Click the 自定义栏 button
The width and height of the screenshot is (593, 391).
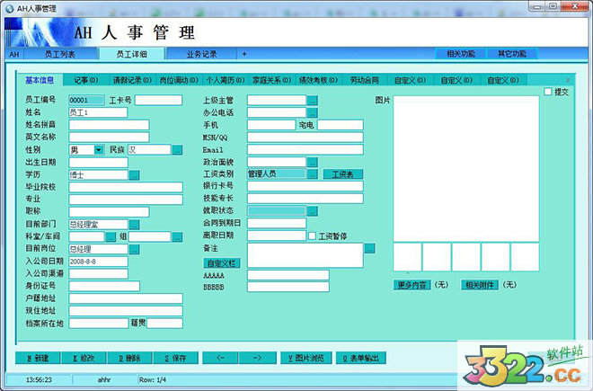(x=222, y=263)
